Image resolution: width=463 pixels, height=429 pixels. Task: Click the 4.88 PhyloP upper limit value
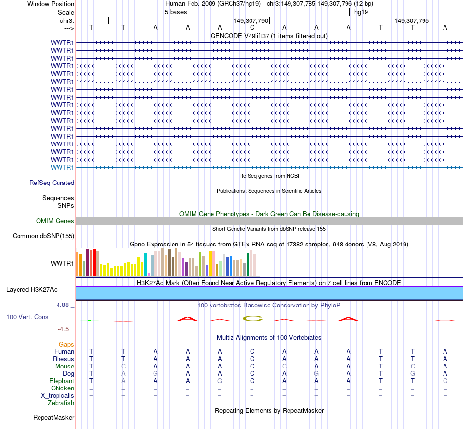pos(62,305)
